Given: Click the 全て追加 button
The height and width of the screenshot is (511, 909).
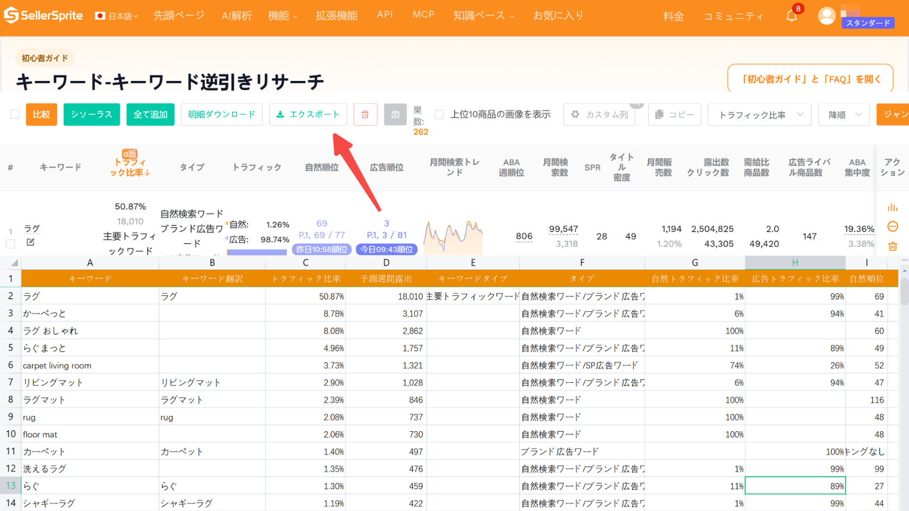Looking at the screenshot, I should [151, 115].
